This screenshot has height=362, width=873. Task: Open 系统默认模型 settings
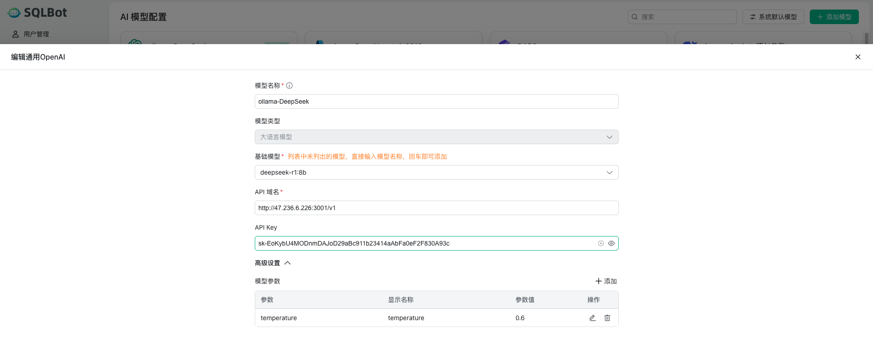[x=773, y=17]
